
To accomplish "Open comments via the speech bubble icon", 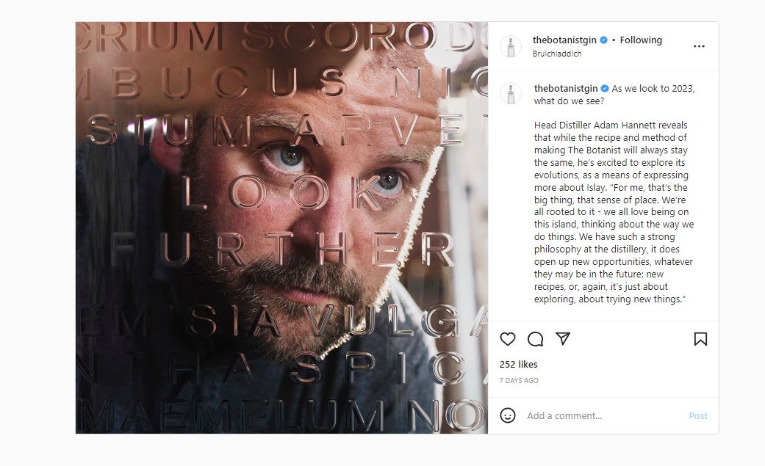I will coord(535,339).
